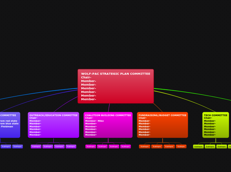Screen dimensions: 231x172
Task: Select leftmost purple Subtopic under Outreach/Education
Action: (x=36, y=147)
